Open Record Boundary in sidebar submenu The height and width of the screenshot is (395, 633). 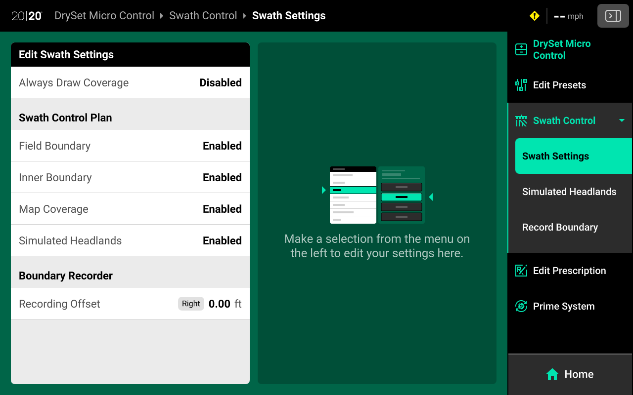pos(560,227)
